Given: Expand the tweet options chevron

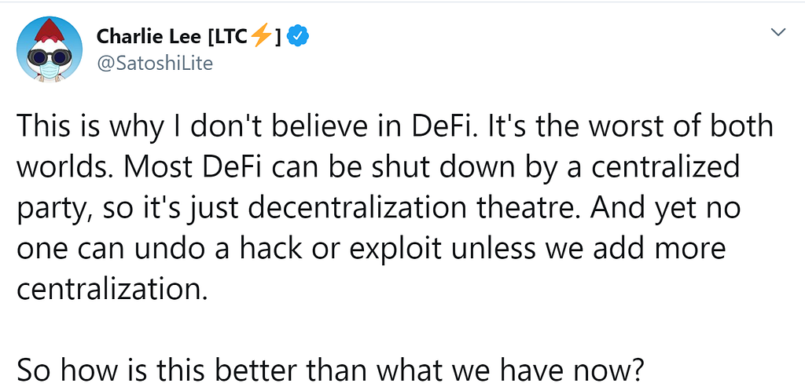Looking at the screenshot, I should (x=779, y=32).
